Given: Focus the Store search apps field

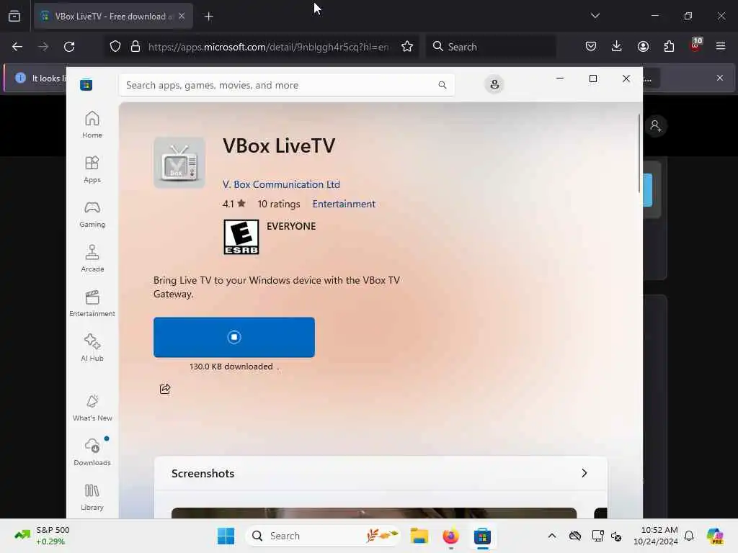Looking at the screenshot, I should [286, 85].
